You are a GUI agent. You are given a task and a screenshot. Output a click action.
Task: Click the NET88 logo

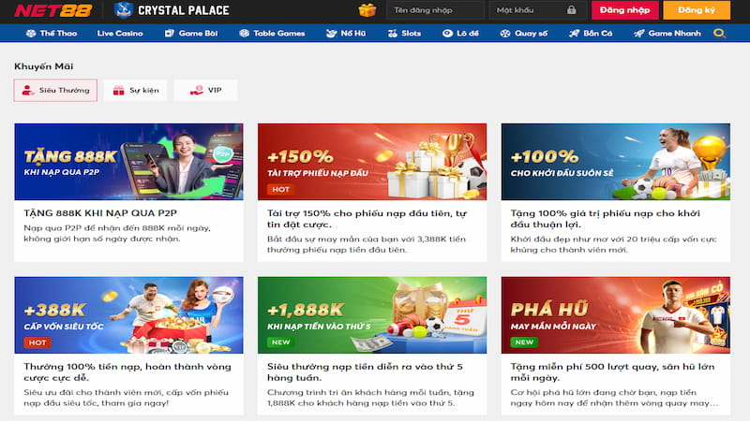coord(52,10)
